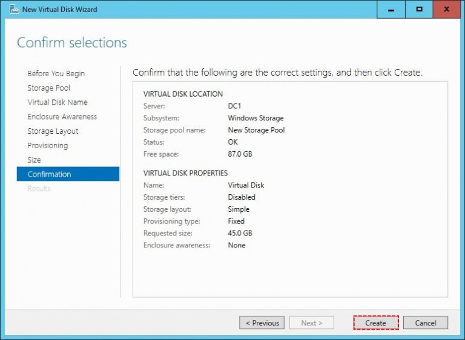Click the Storage tiers: label
Image resolution: width=465 pixels, height=340 pixels.
164,197
